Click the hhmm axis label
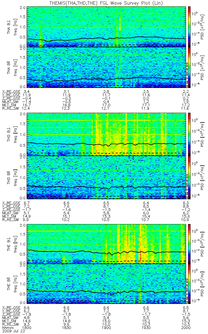Viewport: 208px width, 334px height. [x=7, y=328]
